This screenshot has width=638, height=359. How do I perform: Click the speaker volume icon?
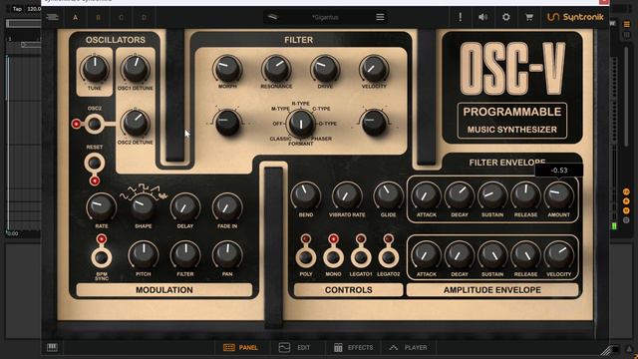(x=482, y=17)
